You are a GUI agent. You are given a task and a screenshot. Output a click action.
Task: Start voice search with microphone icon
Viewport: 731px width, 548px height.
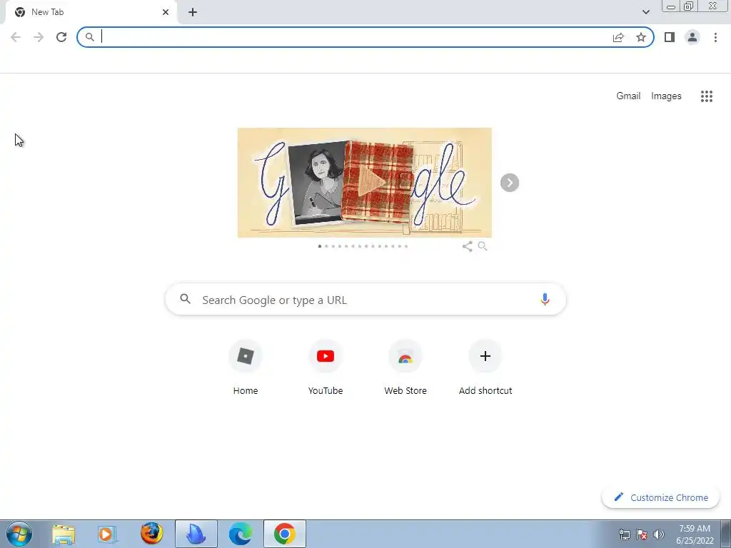click(545, 299)
